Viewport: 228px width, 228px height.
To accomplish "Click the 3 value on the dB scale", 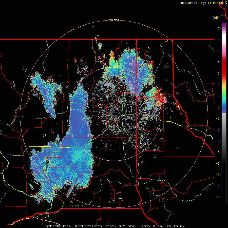I will click(x=219, y=73).
